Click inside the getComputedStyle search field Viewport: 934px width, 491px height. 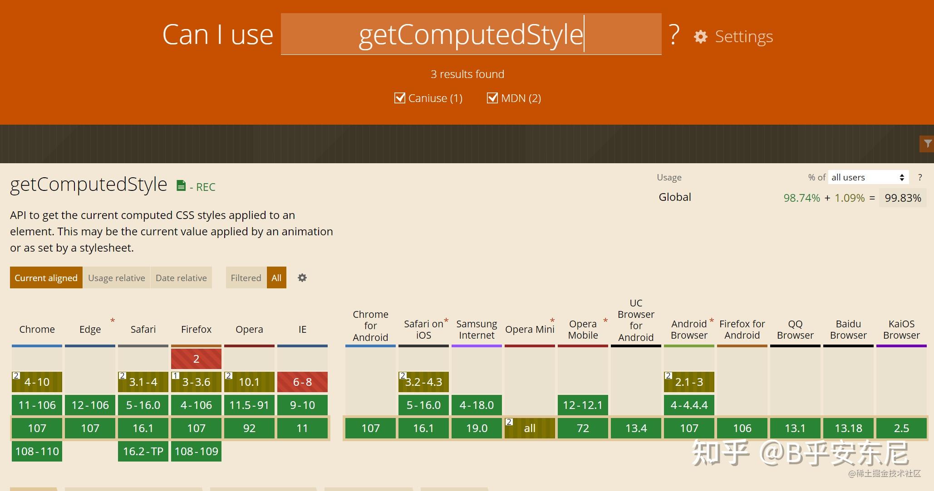471,34
